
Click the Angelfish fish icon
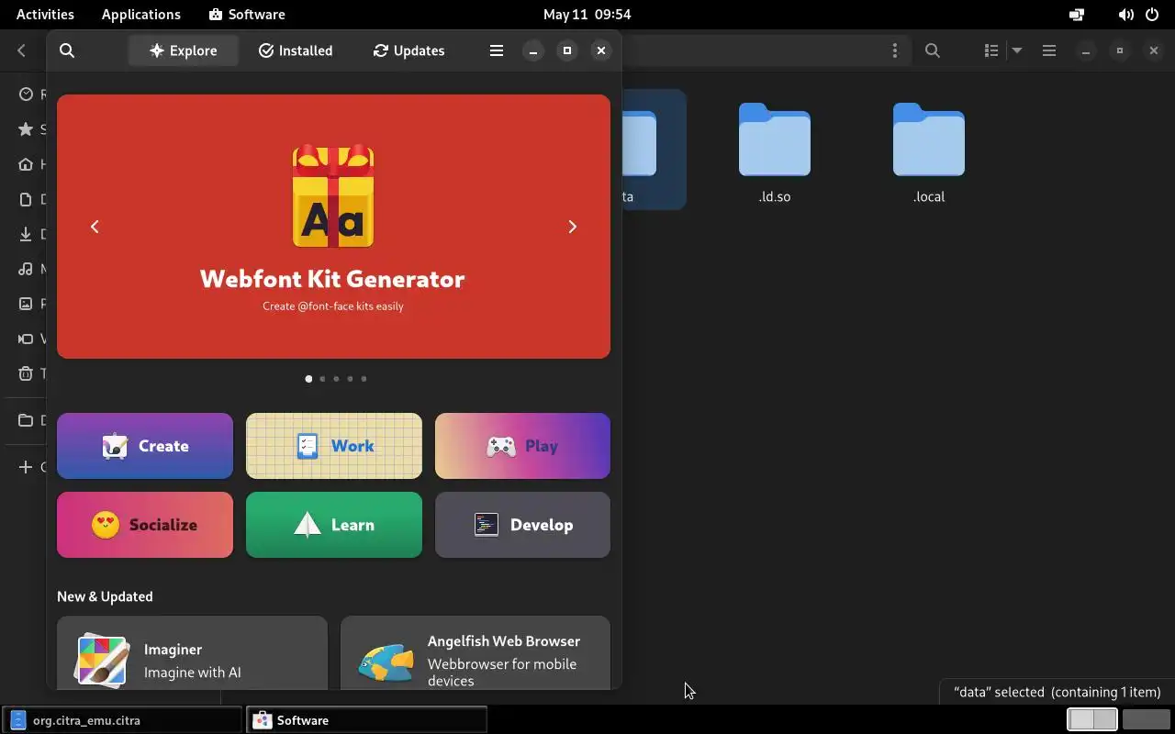tap(386, 662)
